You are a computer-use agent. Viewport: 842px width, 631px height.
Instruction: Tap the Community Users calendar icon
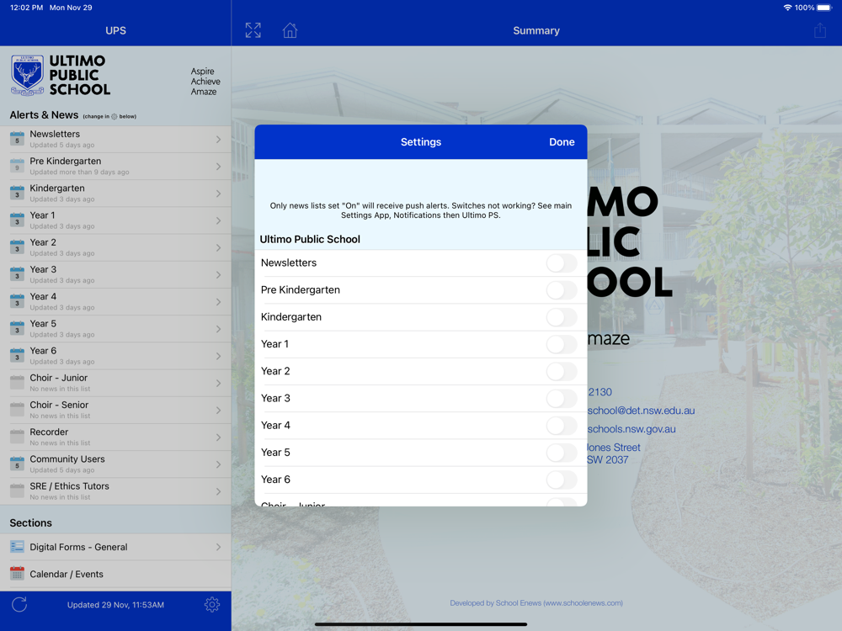17,464
